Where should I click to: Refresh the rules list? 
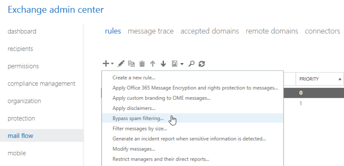pyautogui.click(x=202, y=63)
